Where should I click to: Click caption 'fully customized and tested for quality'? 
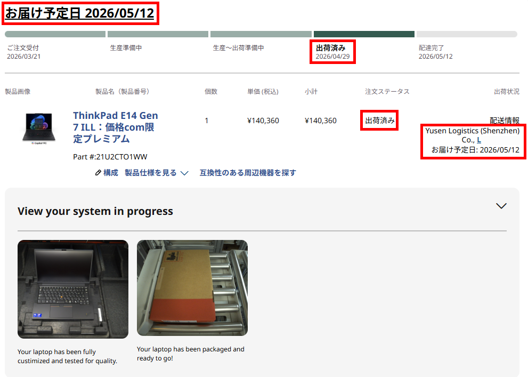click(67, 356)
